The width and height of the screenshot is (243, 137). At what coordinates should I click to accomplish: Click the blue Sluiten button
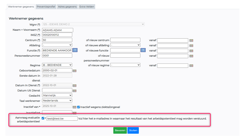tap(133, 130)
